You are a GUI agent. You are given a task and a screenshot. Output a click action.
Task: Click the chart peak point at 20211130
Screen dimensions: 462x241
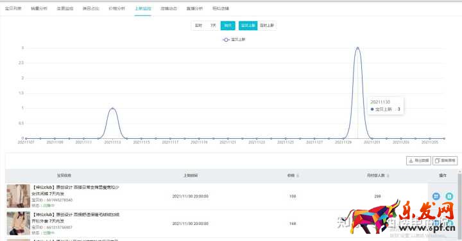coord(357,48)
